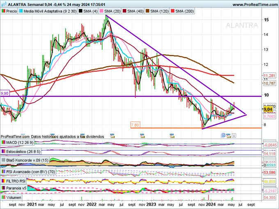
Task: Open the calendar event icon under November 2022
Action: [142, 136]
